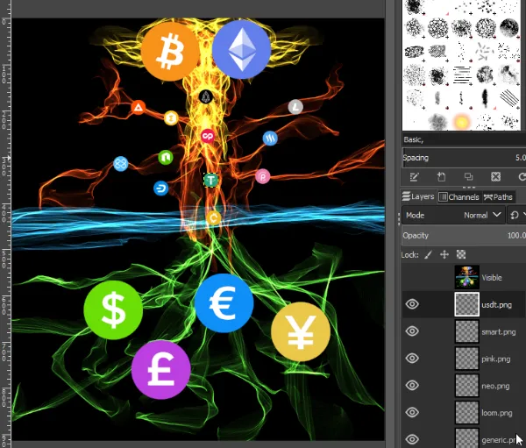Select the pink.png layer thumbnail

point(467,358)
